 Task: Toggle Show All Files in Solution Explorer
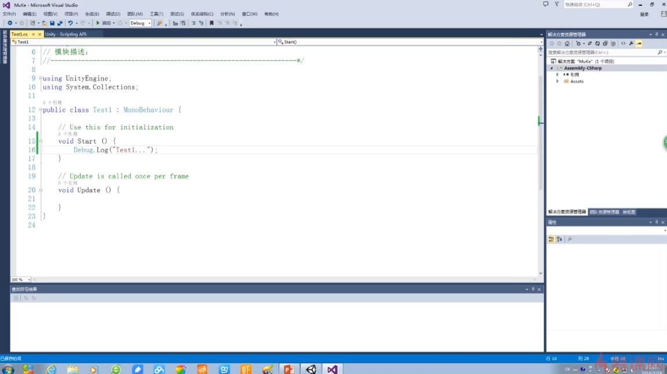(613, 43)
